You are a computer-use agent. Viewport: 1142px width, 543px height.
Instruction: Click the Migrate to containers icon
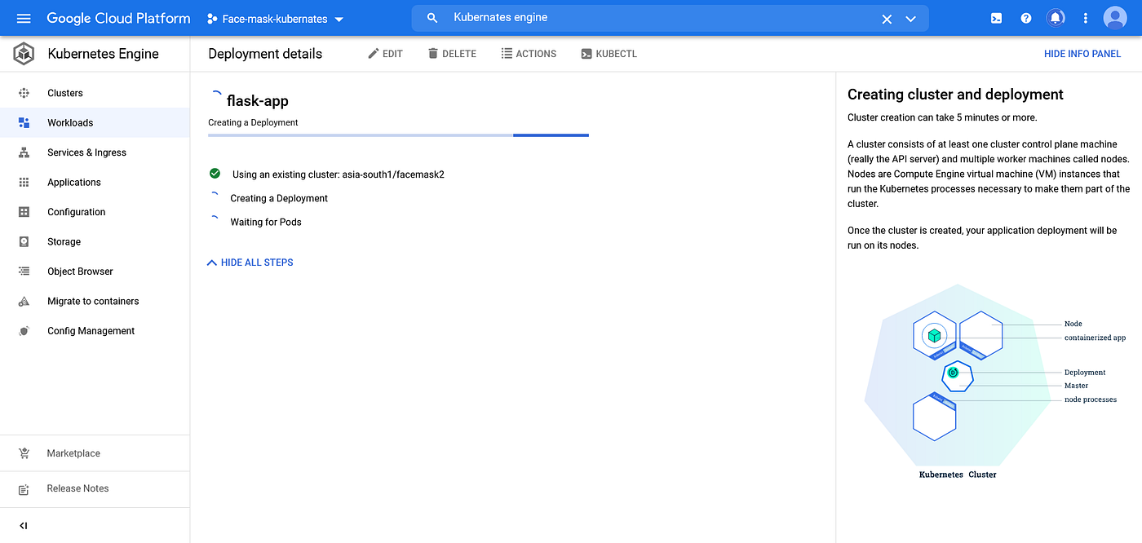coord(24,301)
